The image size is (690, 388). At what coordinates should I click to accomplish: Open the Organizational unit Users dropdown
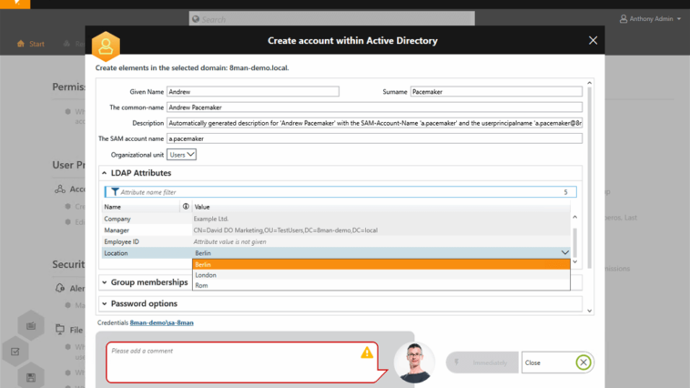(x=182, y=155)
